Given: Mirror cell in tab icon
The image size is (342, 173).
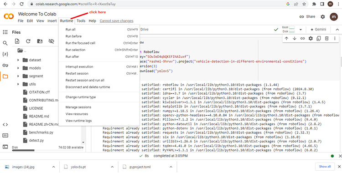Looking at the screenshot, I should 319,38.
